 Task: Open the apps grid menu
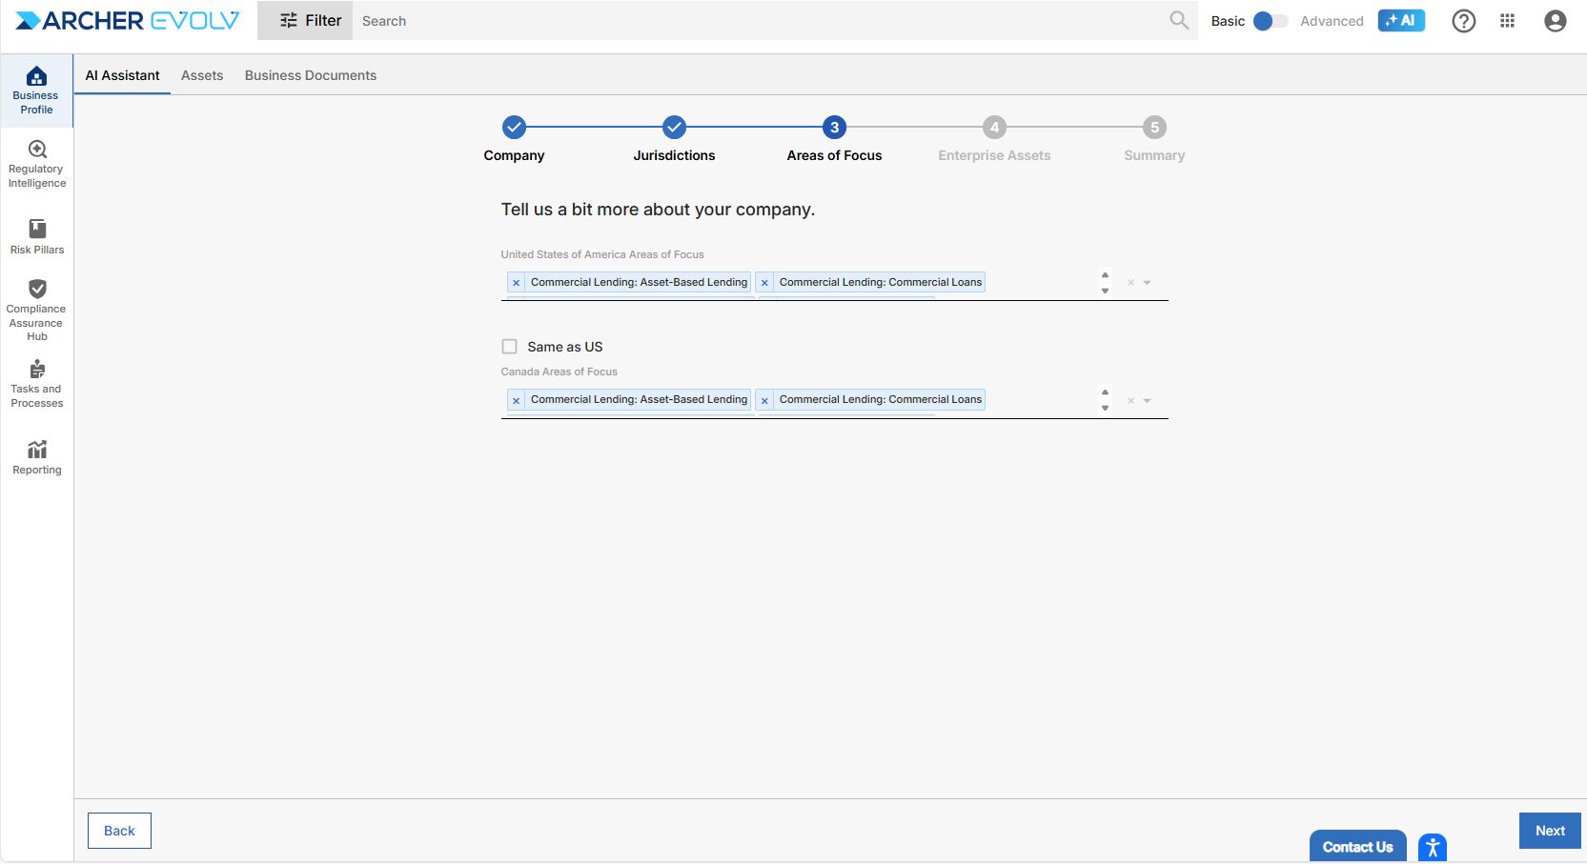(1507, 21)
